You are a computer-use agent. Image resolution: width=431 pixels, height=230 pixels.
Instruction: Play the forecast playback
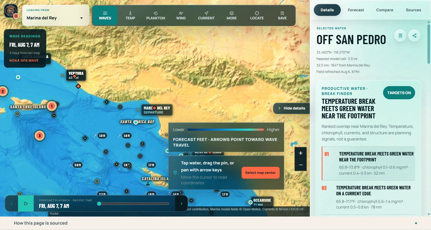(x=26, y=204)
